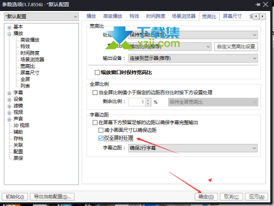Switch to the 屏幕尺寸 tab

pyautogui.click(x=232, y=16)
